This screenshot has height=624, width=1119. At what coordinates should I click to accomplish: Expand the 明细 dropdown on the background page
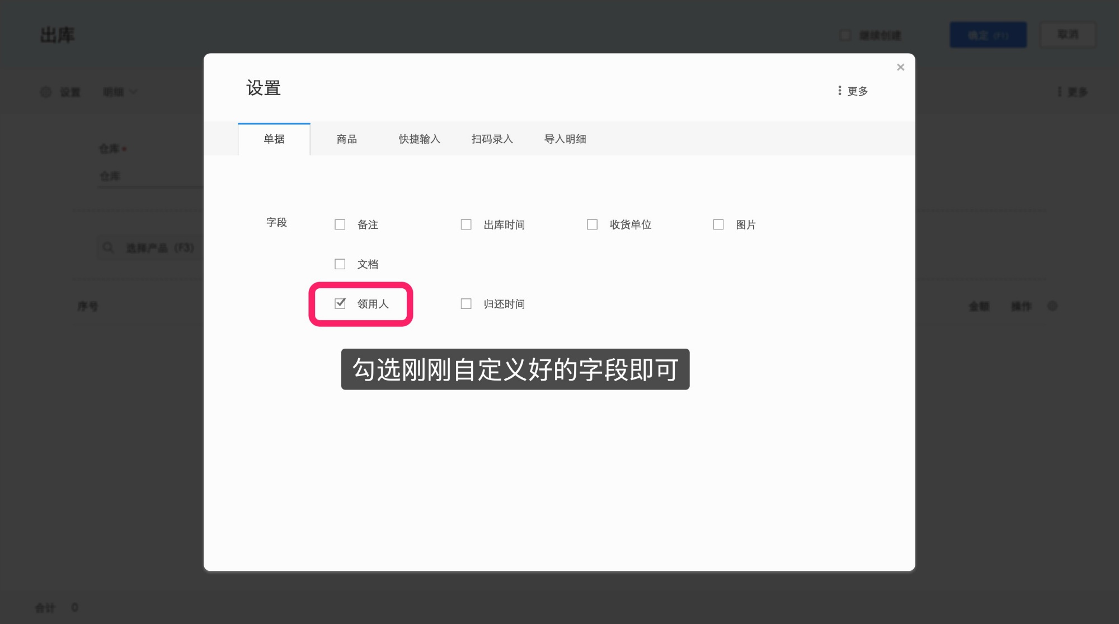click(120, 92)
